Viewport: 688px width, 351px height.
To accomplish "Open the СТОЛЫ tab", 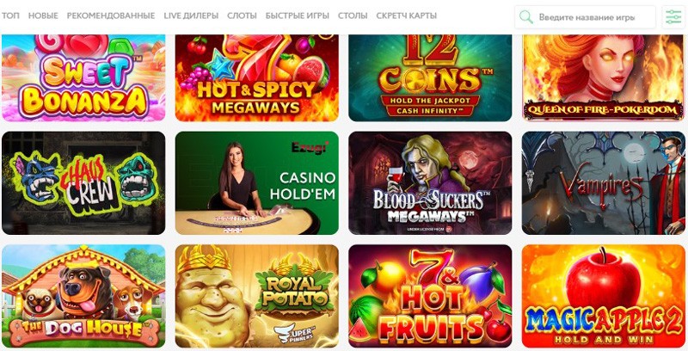I will 353,15.
